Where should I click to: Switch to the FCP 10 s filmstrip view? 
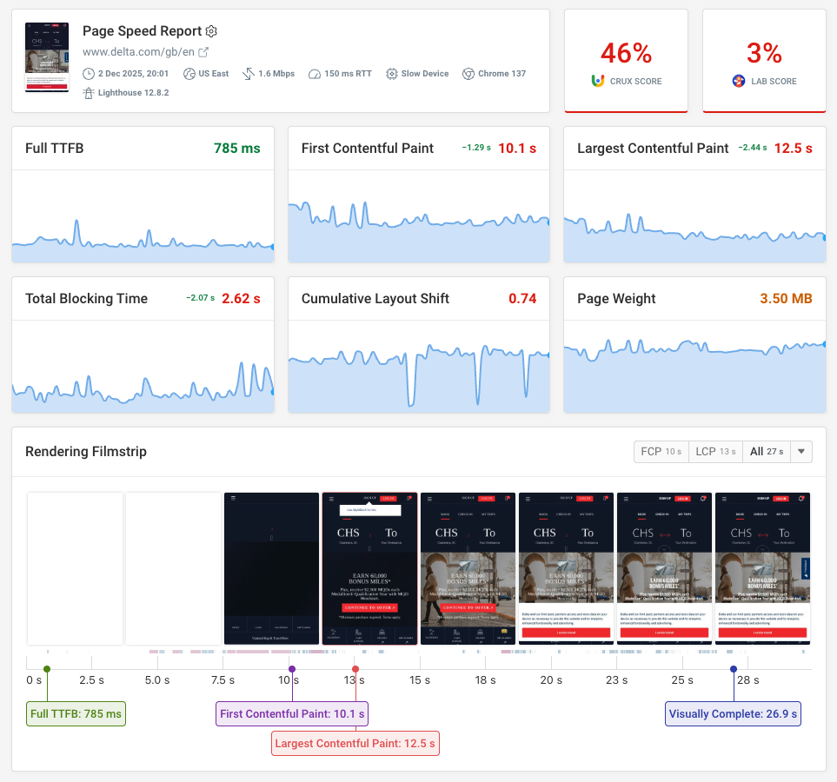click(x=661, y=451)
